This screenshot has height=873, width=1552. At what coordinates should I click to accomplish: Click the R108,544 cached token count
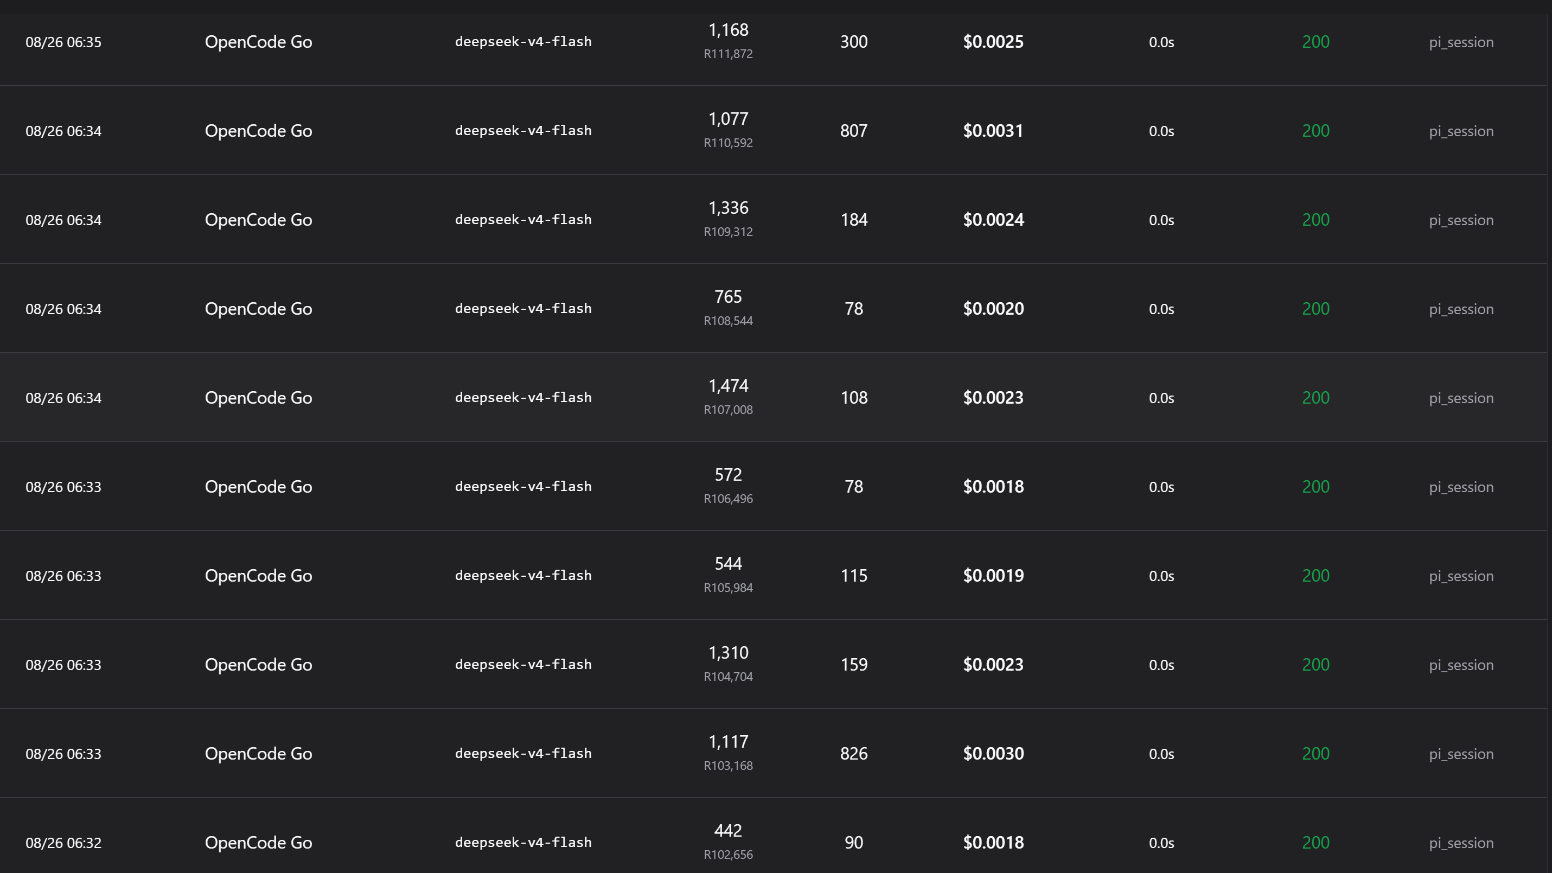coord(728,321)
